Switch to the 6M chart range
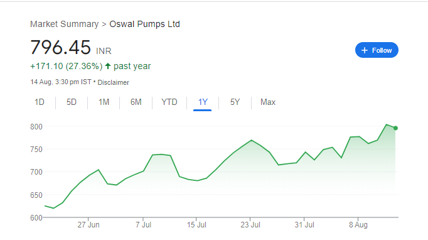This screenshot has height=240, width=428. 136,102
